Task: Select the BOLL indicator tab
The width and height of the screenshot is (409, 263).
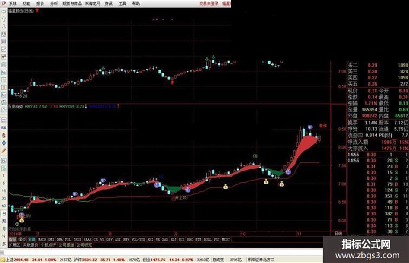Action: 207,239
